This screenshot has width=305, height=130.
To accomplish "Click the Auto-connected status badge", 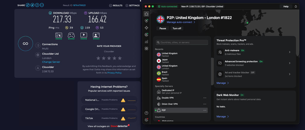I will coord(168,7).
